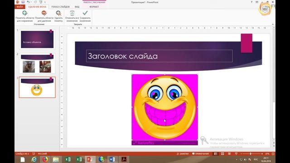Viewport: 290px width, 163px height.
Task: Click vertical scrollbar up arrow
Action: point(274,28)
